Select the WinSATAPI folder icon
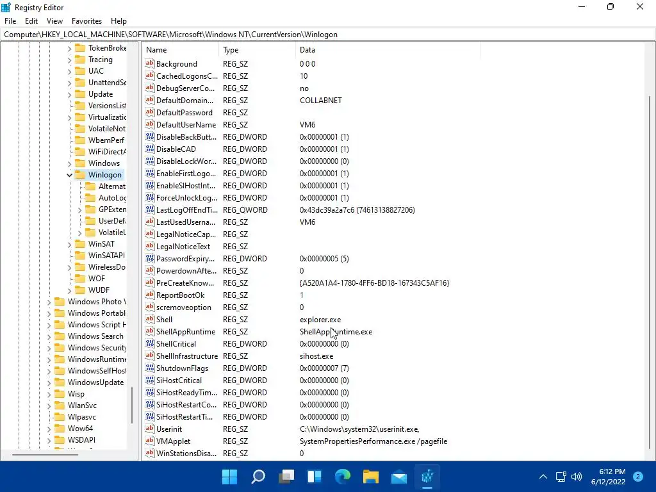Viewport: 656px width, 492px height. 80,255
